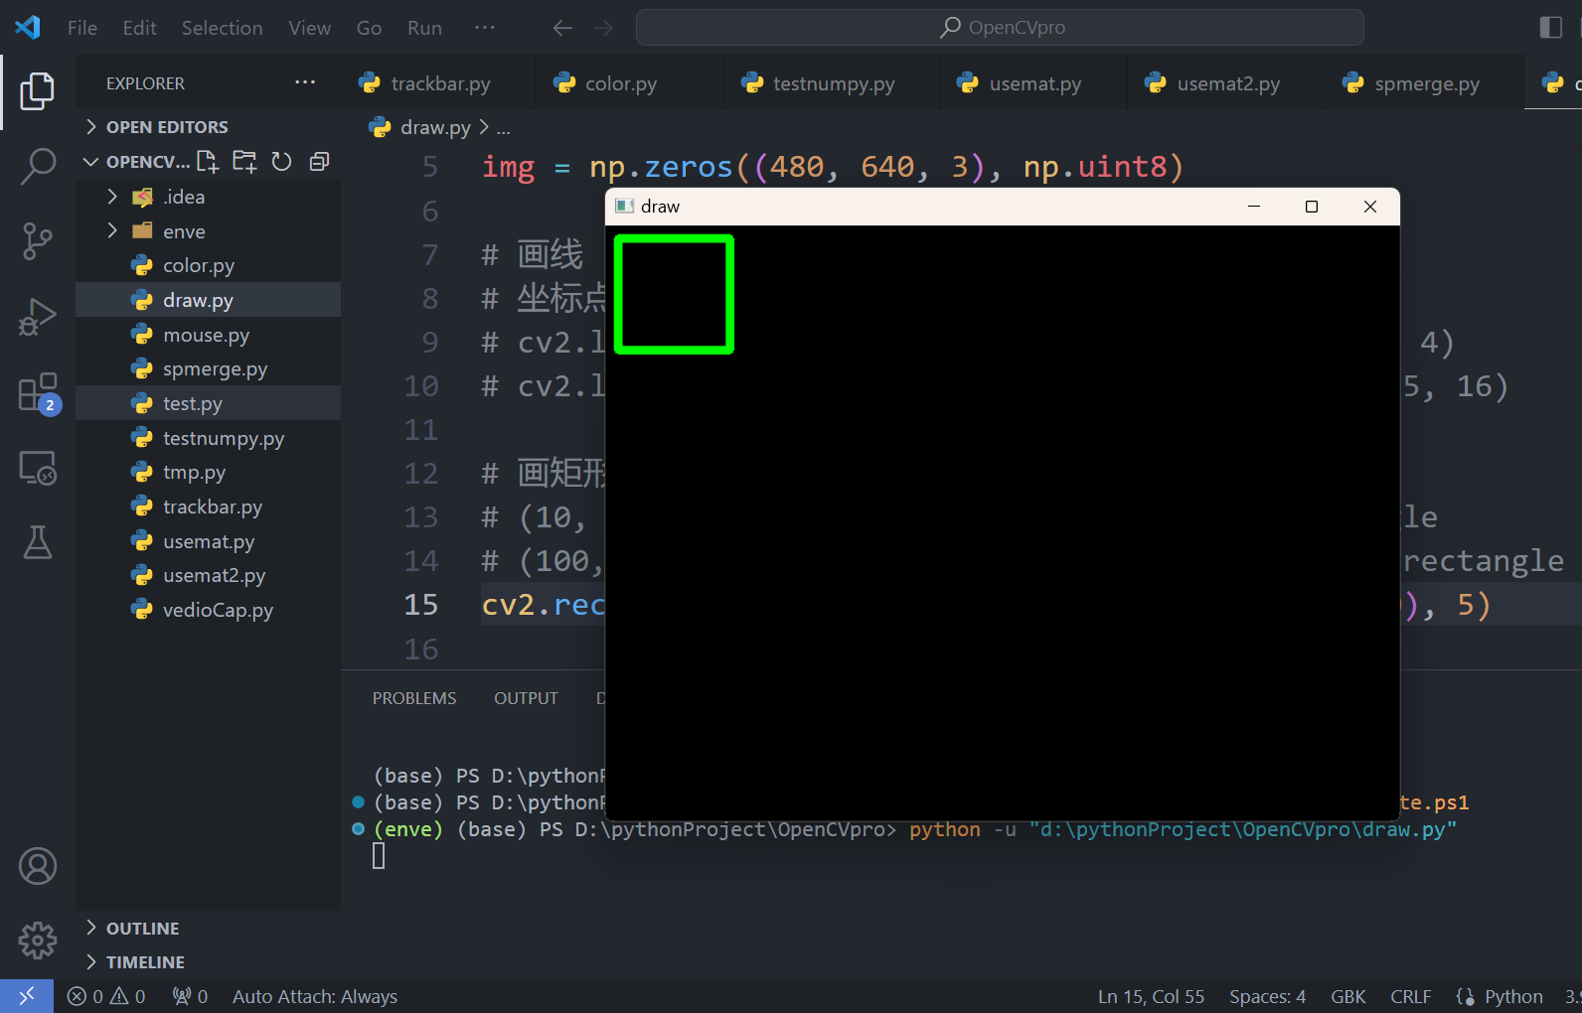Open the Accounts menu icon
The width and height of the screenshot is (1582, 1013).
pyautogui.click(x=37, y=867)
